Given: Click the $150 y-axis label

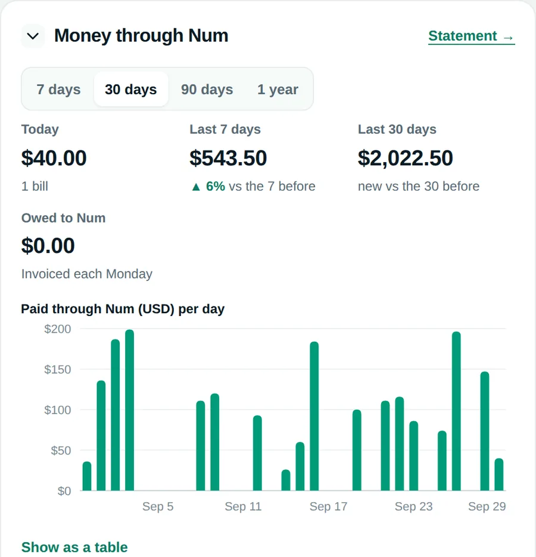Looking at the screenshot, I should tap(57, 369).
